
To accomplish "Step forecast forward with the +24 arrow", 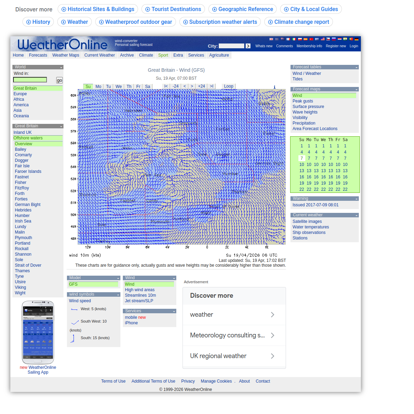I will [201, 86].
